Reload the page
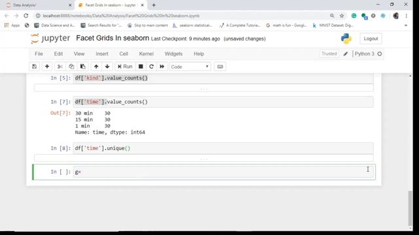This screenshot has width=419, height=235. (x=26, y=16)
